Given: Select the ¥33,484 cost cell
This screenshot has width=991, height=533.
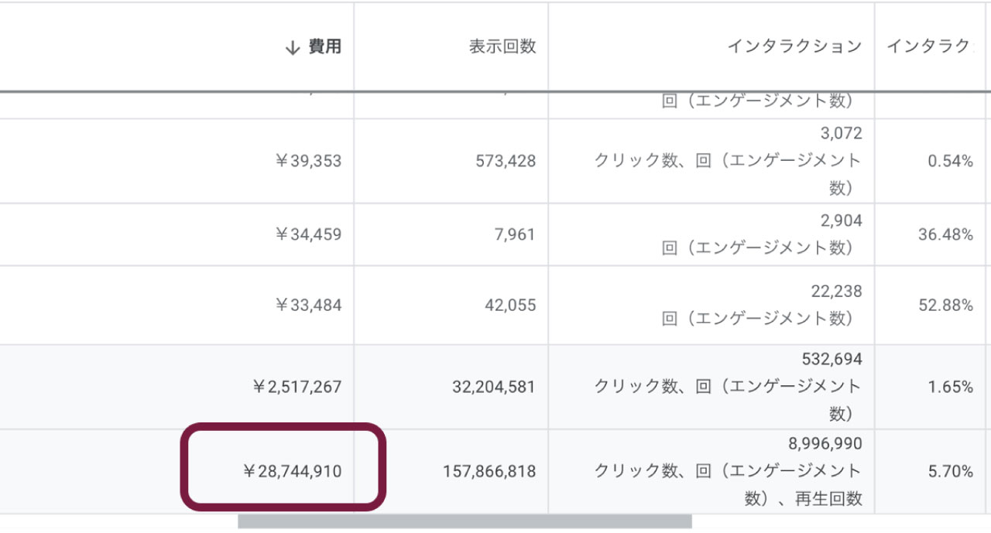Looking at the screenshot, I should click(308, 306).
